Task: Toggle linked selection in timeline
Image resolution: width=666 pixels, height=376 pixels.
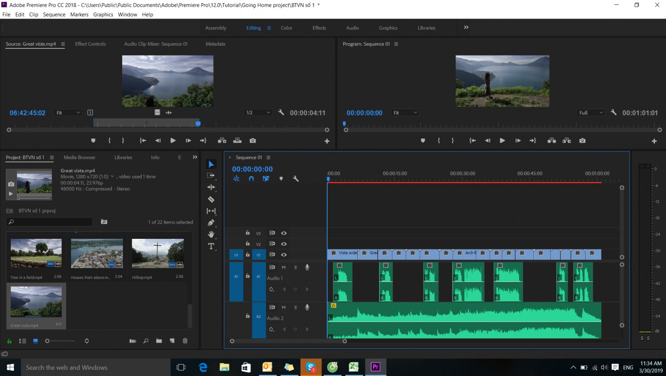Action: (x=266, y=179)
